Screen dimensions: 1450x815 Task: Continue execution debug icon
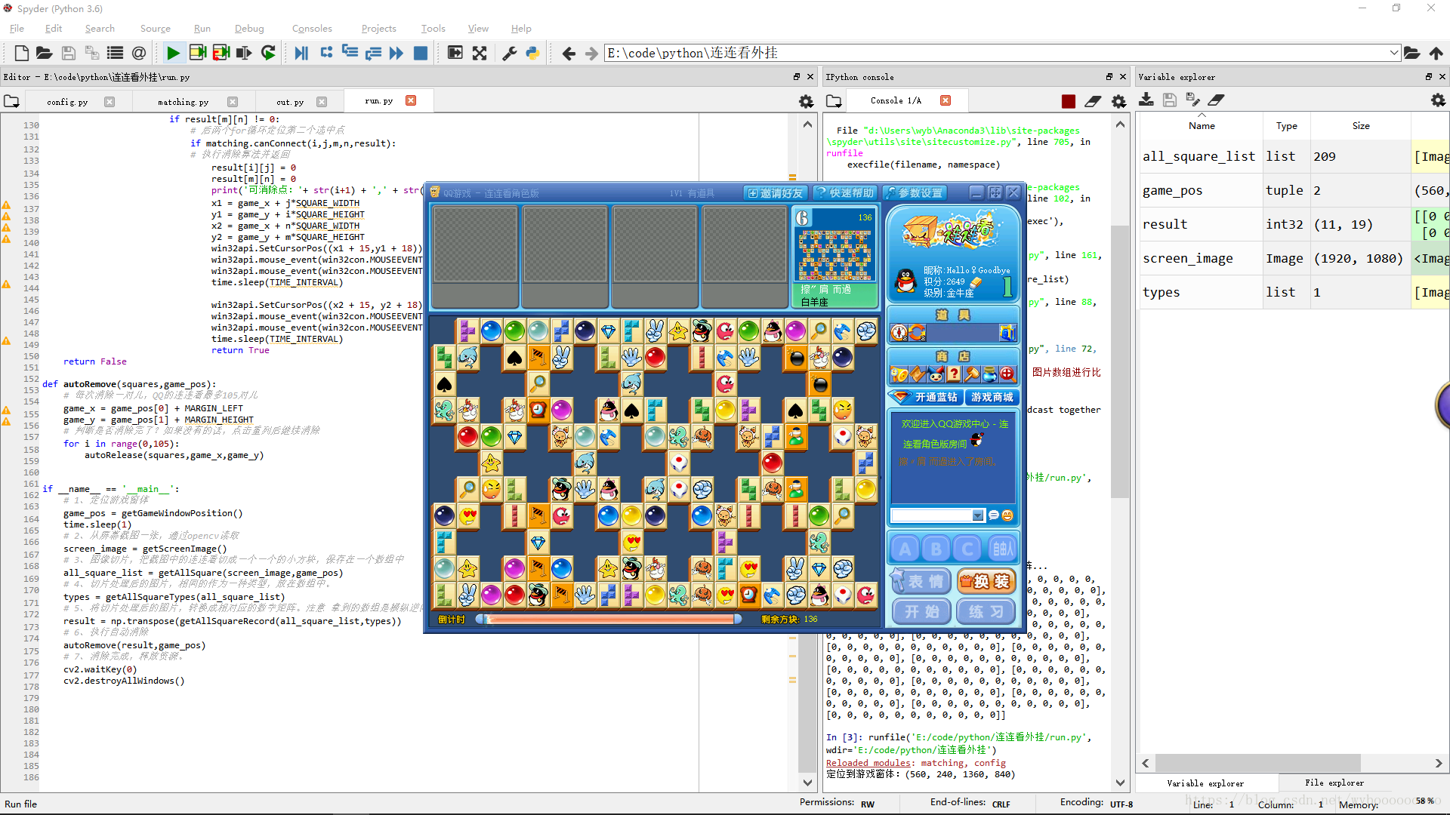point(396,53)
